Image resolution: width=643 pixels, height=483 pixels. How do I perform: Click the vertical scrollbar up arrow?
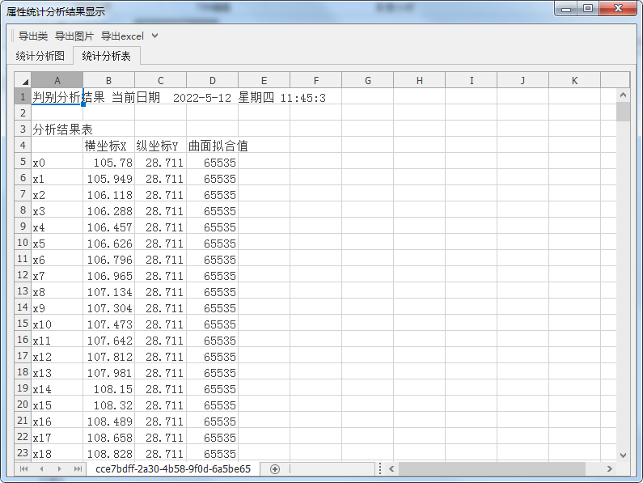pos(623,95)
